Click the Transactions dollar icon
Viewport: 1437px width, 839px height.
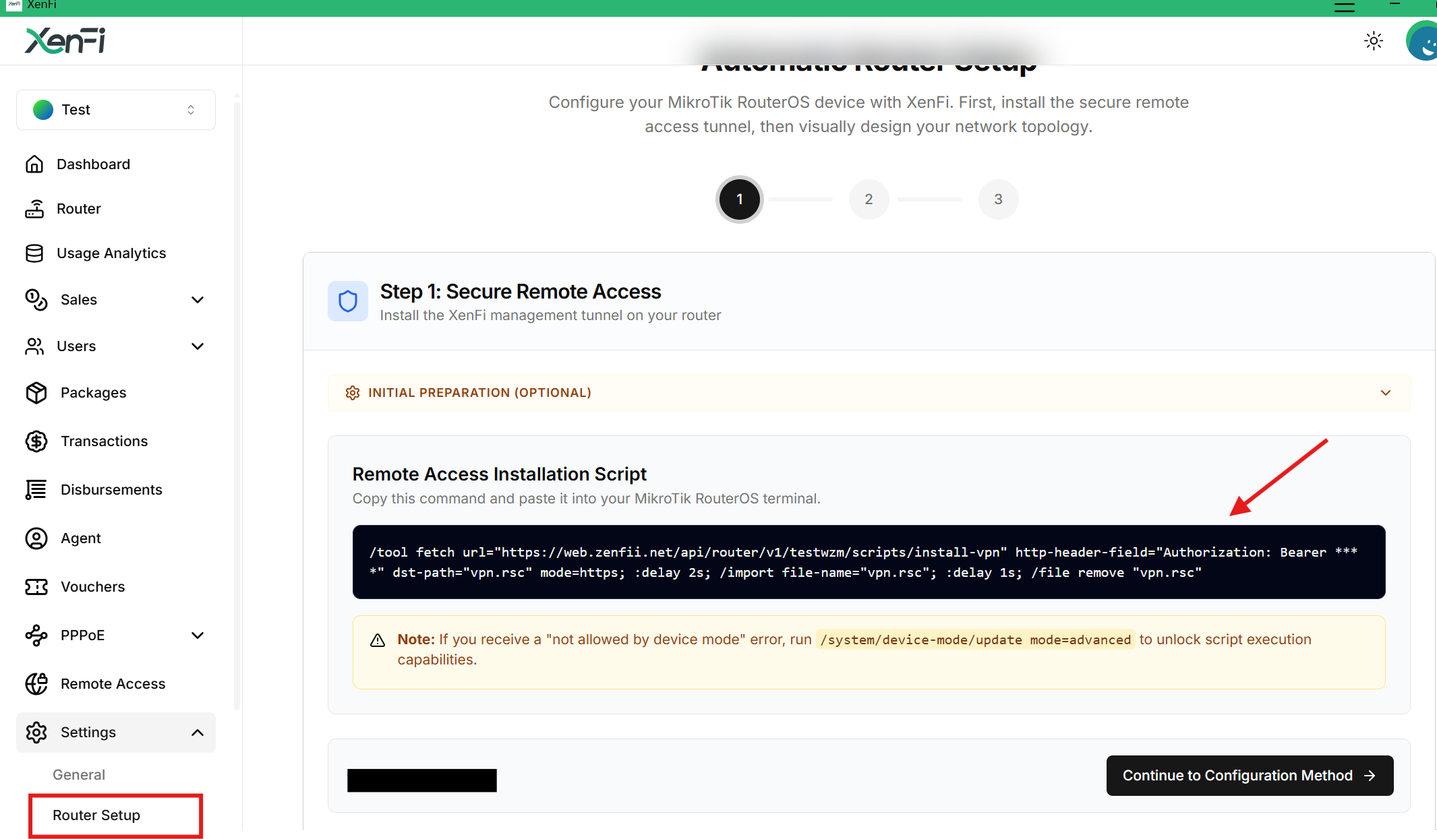point(36,441)
